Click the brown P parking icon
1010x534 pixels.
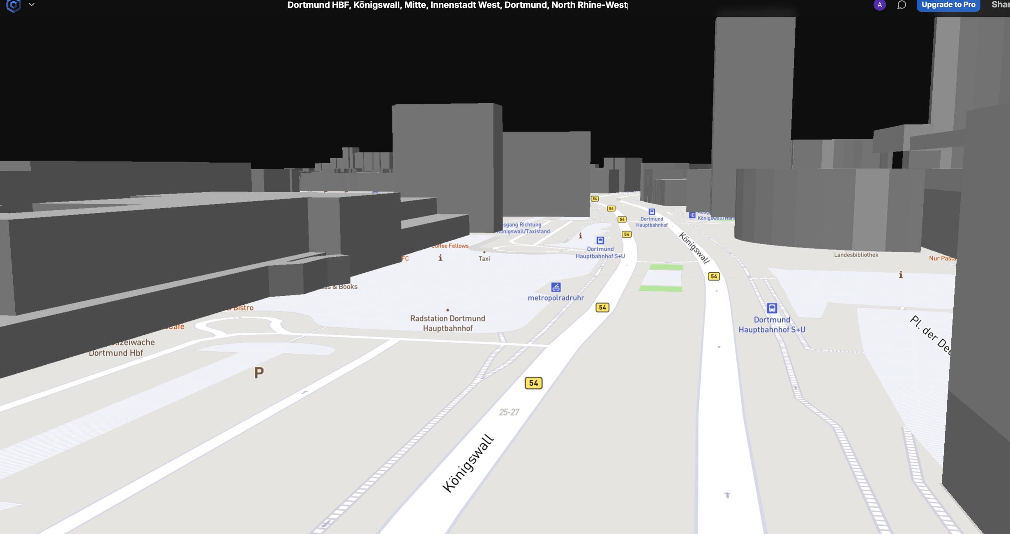click(259, 373)
